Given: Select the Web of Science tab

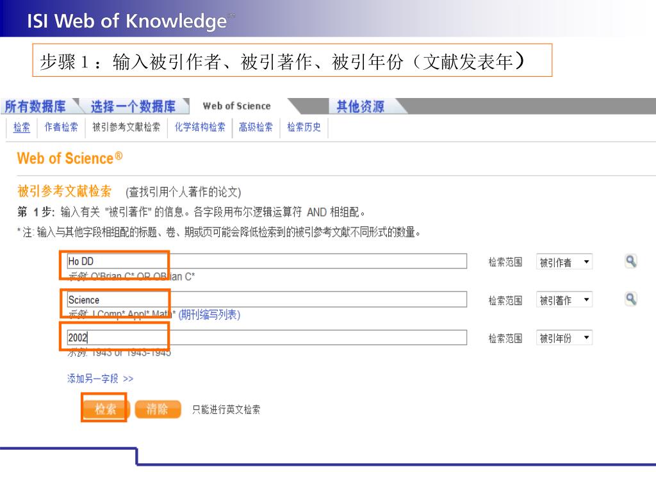Looking at the screenshot, I should pyautogui.click(x=237, y=106).
